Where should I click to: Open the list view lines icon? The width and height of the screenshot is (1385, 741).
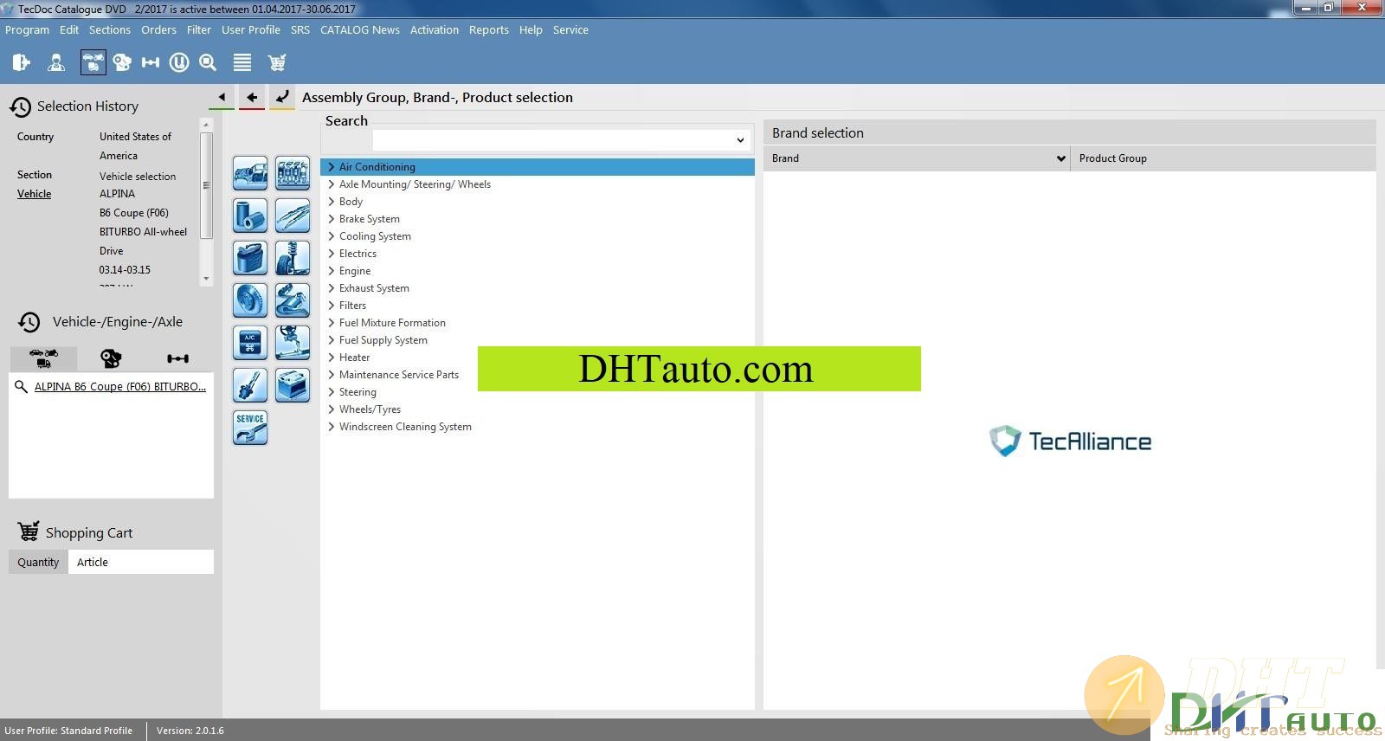[242, 62]
